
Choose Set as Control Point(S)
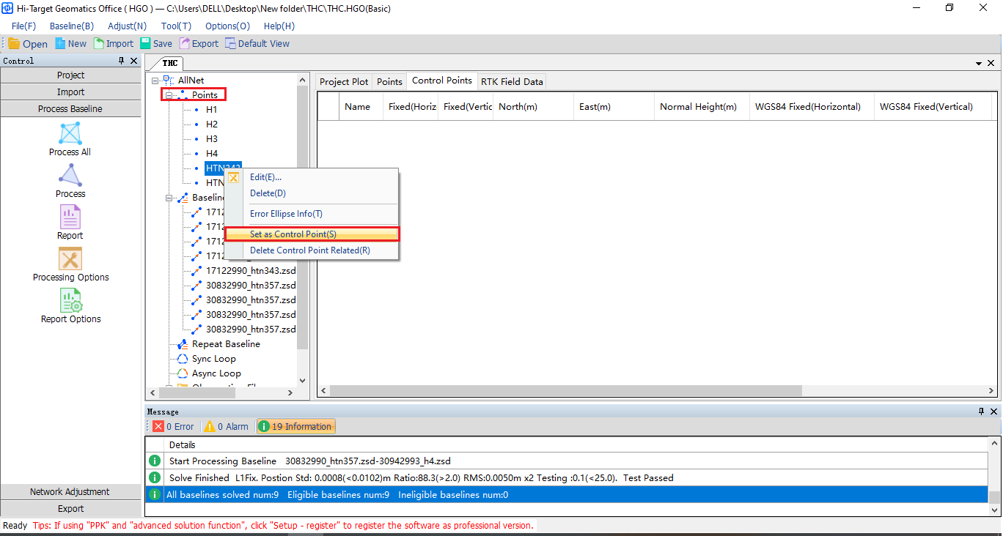(293, 234)
